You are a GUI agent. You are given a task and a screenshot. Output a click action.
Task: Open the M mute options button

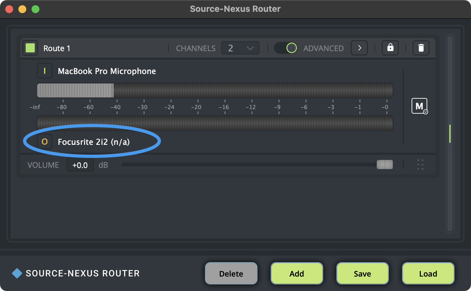[x=420, y=106]
